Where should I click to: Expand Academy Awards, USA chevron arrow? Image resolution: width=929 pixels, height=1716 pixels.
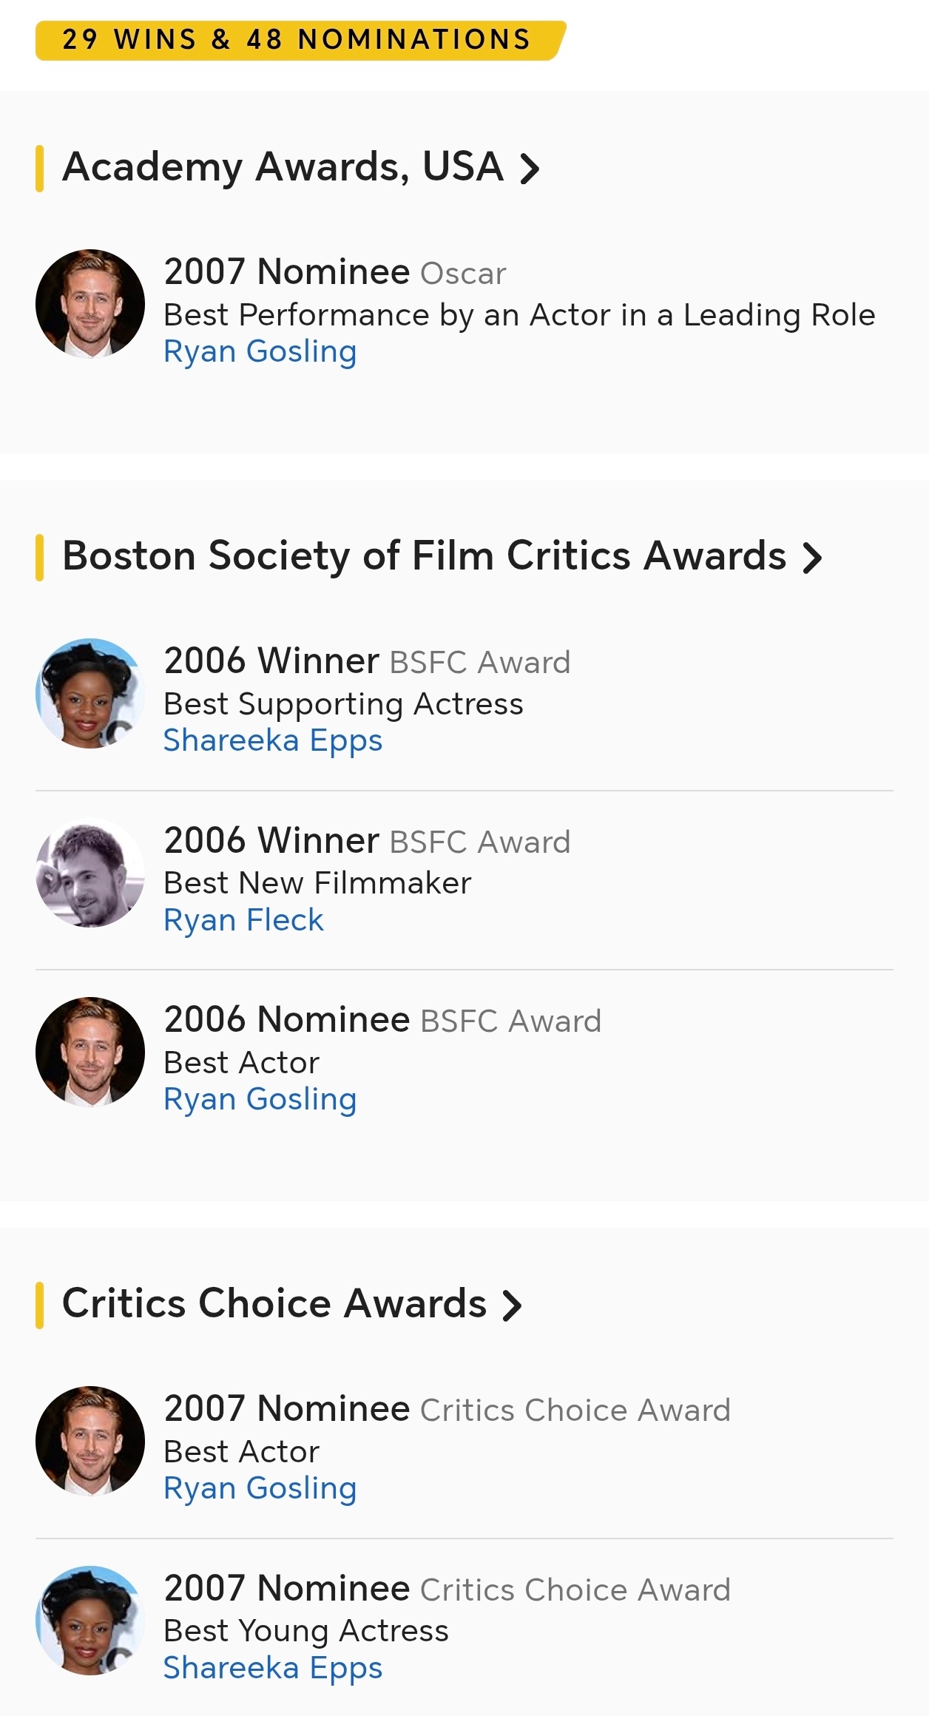pos(530,169)
